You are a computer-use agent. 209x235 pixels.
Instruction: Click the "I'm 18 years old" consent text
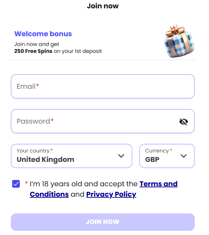(83, 184)
